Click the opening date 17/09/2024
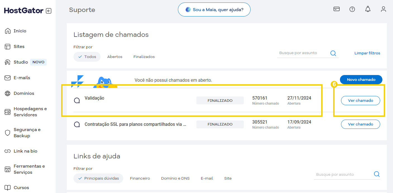The height and width of the screenshot is (193, 393). [299, 122]
